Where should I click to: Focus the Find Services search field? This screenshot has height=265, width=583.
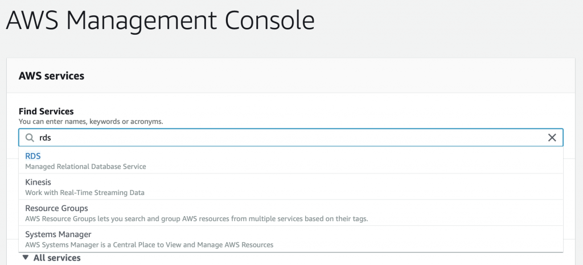pyautogui.click(x=291, y=138)
